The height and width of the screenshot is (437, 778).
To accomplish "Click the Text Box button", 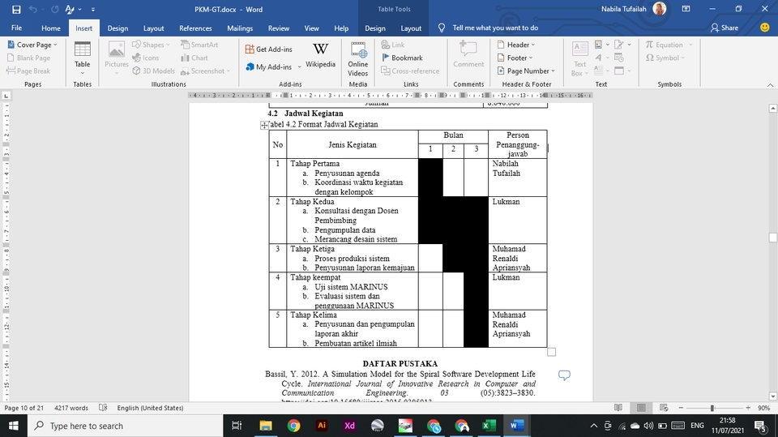I will (x=579, y=58).
